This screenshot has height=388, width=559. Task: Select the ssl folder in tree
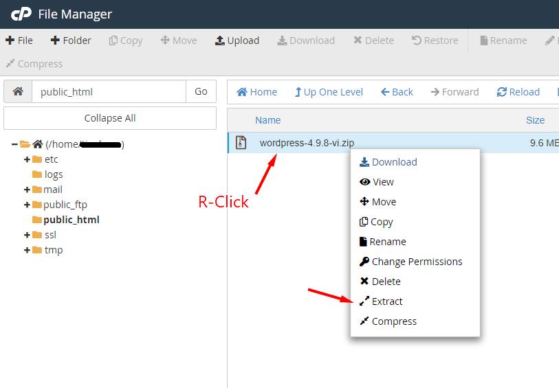pyautogui.click(x=50, y=235)
